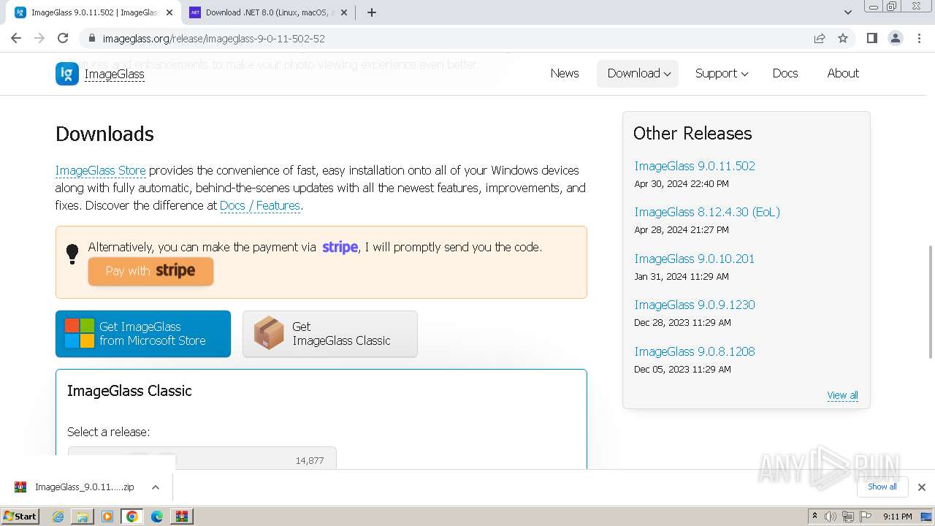The height and width of the screenshot is (526, 935).
Task: Expand the Support menu
Action: point(722,73)
